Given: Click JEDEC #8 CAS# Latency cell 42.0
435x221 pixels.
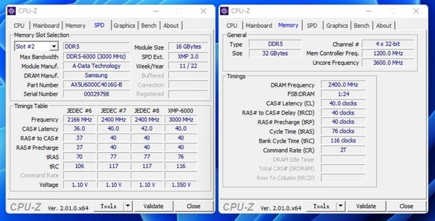Looking at the screenshot, I should click(147, 129).
